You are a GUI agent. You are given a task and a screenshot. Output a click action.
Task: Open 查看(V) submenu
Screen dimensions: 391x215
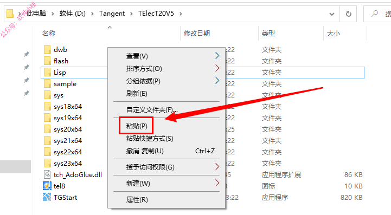point(166,56)
